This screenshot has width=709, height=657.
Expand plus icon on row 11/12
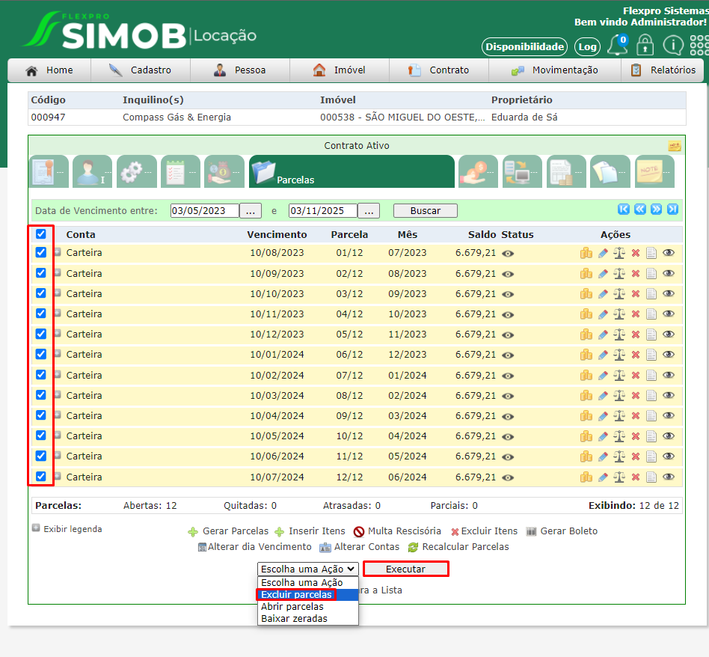tap(58, 456)
